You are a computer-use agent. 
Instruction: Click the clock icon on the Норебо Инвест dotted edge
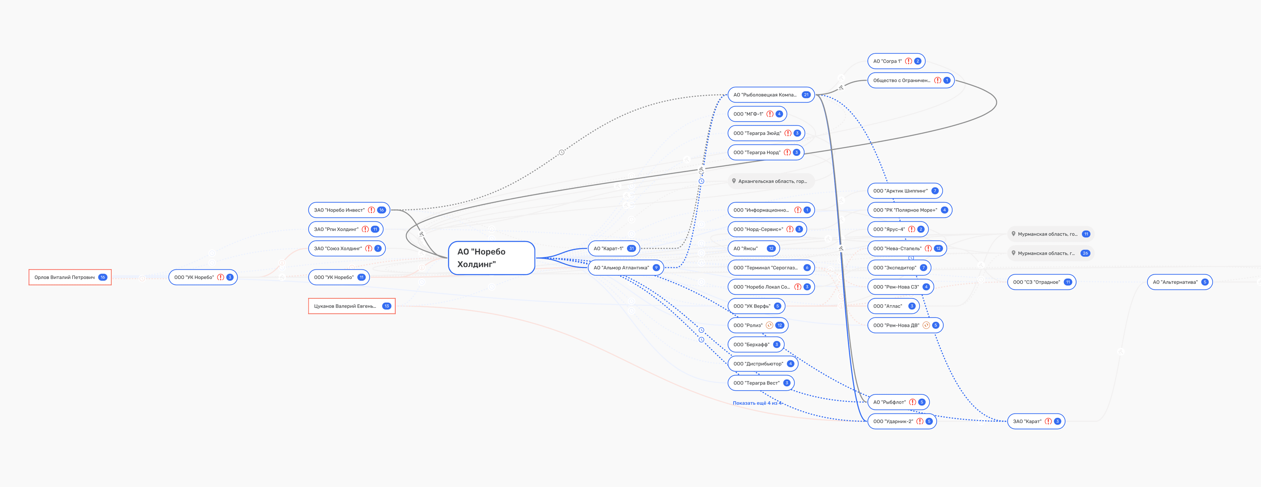pyautogui.click(x=562, y=153)
